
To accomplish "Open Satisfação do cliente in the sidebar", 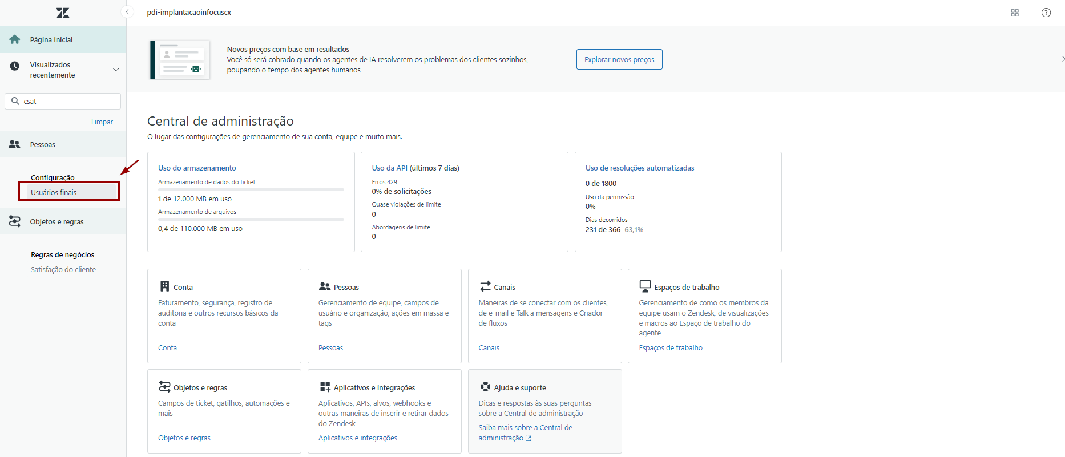I will [63, 270].
